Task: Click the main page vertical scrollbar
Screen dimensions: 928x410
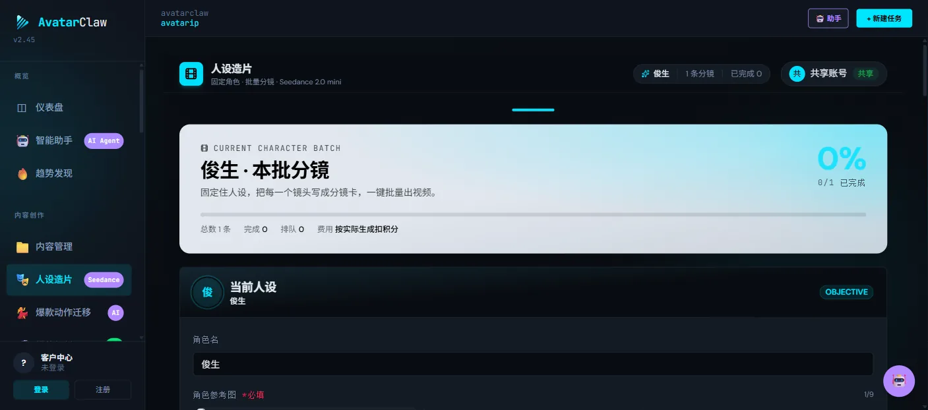Action: coord(924,69)
